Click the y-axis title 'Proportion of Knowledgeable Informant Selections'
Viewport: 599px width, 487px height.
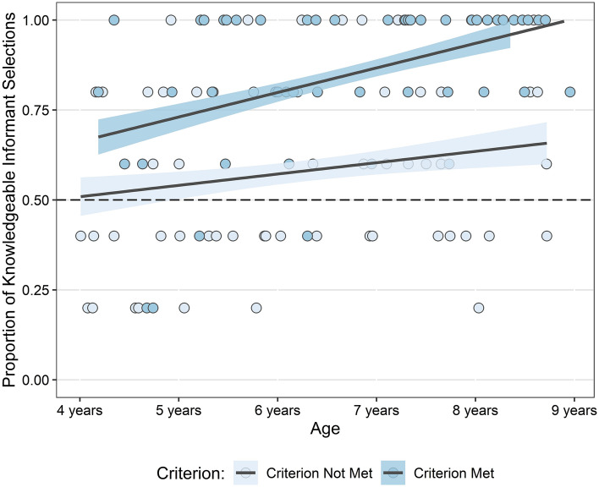[9, 200]
